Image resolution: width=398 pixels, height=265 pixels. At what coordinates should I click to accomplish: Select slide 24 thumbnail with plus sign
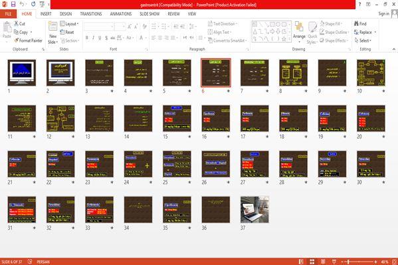(x=138, y=164)
